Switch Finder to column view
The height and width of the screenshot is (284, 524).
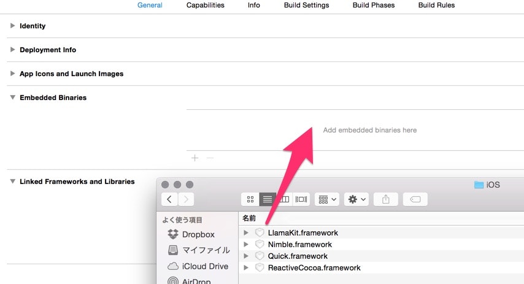coord(285,199)
